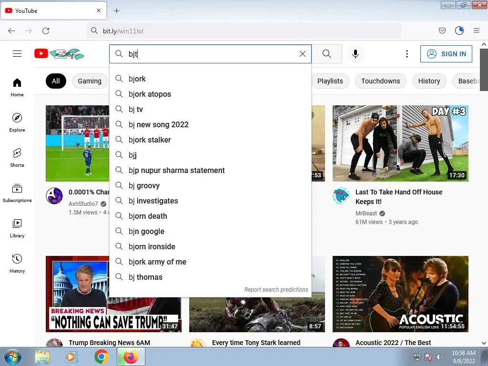Click Report search predictions link
488x366 pixels.
pos(276,290)
